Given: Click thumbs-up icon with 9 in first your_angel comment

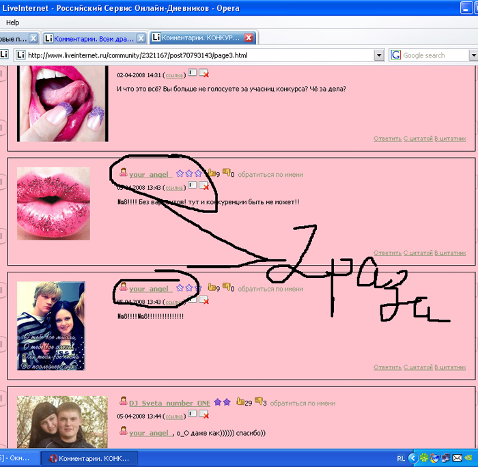Looking at the screenshot, I should 212,173.
